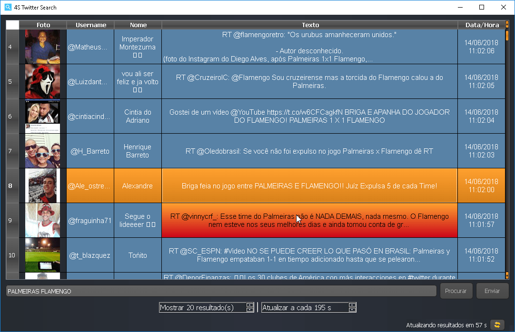Select the name cell 'vou ali ser feliz e ja volto'
The height and width of the screenshot is (332, 515).
(x=138, y=81)
